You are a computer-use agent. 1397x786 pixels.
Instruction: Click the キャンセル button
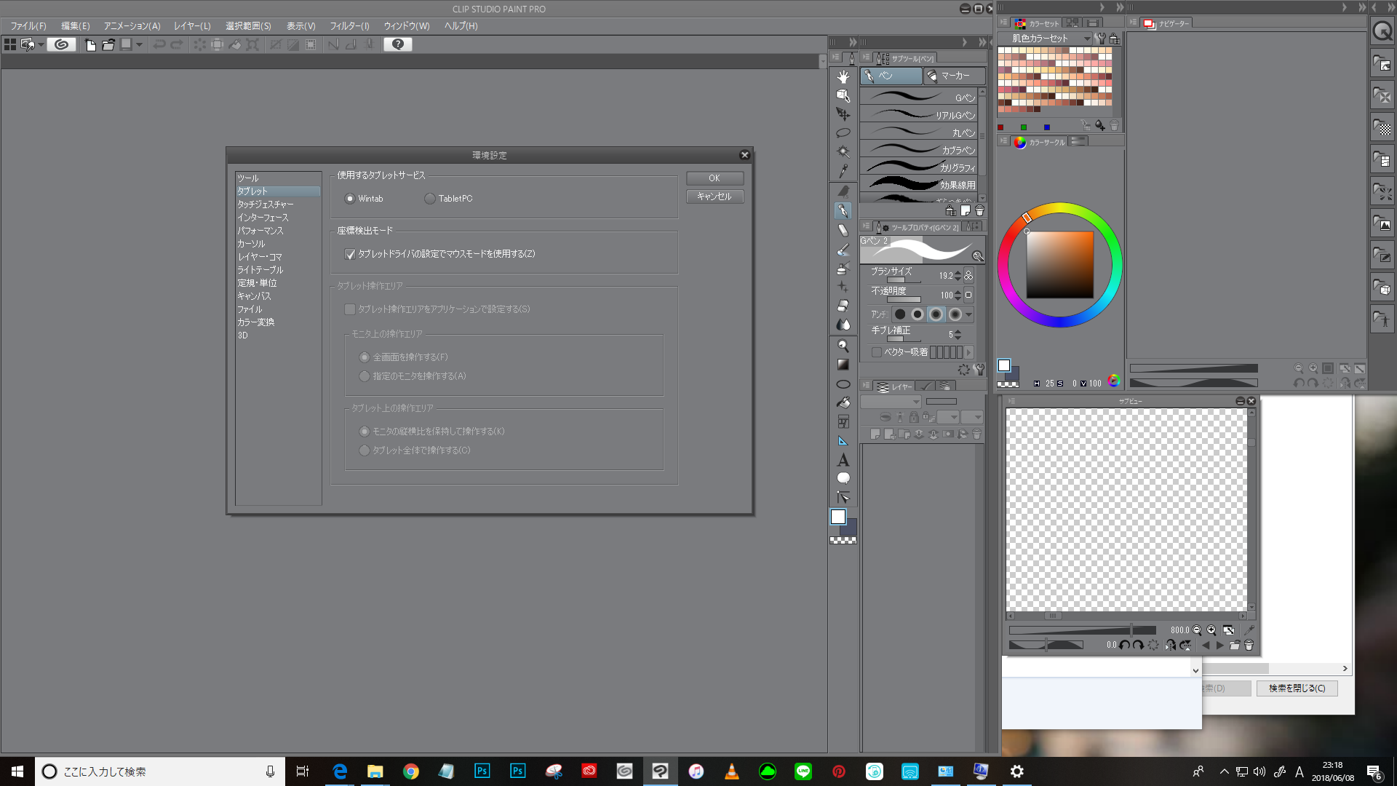(714, 196)
